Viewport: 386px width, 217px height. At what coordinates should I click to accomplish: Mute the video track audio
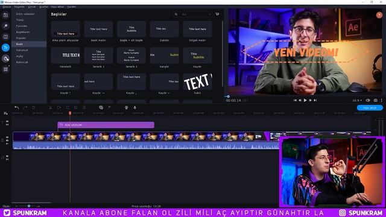[7, 140]
